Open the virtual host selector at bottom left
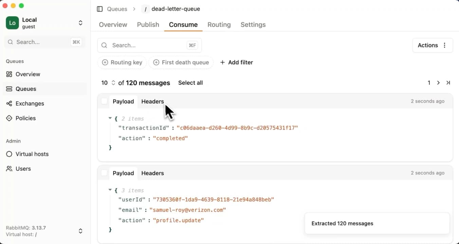Image resolution: width=459 pixels, height=244 pixels. 80,231
